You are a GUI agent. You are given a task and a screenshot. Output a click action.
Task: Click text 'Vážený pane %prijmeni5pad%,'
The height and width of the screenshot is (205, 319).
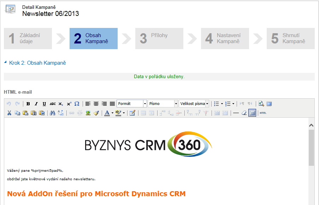tap(35, 171)
